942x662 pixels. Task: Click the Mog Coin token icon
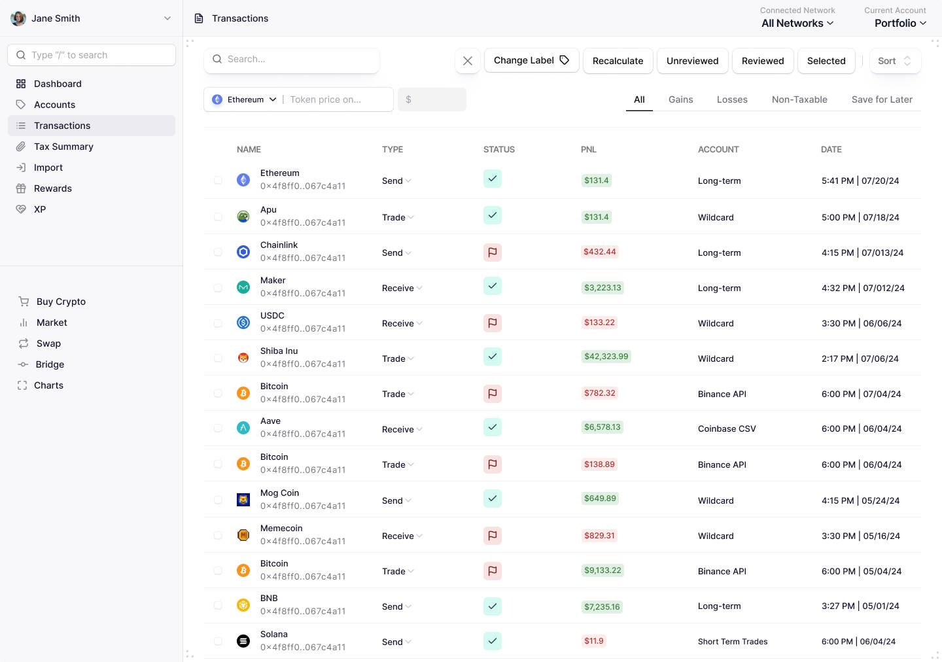click(243, 500)
